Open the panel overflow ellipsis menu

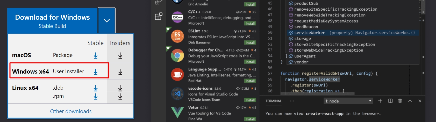coord(292,101)
